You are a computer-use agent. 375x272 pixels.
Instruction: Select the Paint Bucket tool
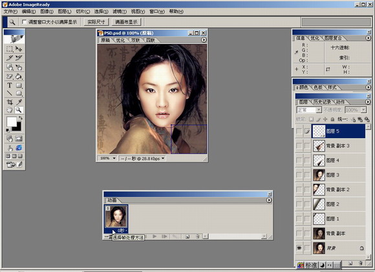point(19,76)
